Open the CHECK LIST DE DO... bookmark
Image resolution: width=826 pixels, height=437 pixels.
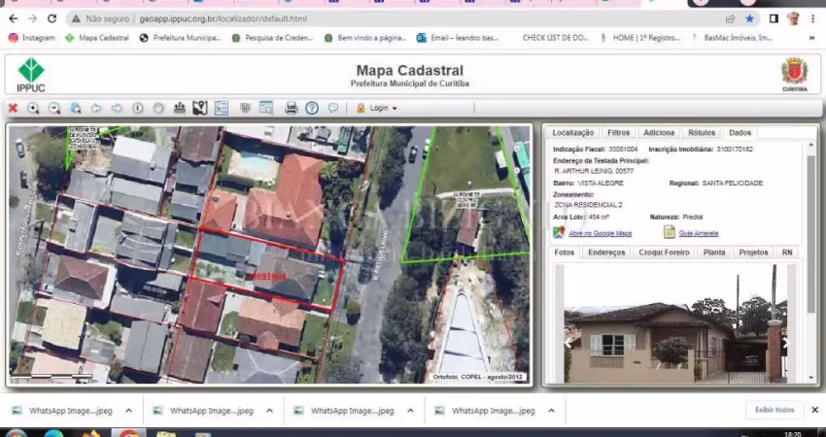pos(555,38)
